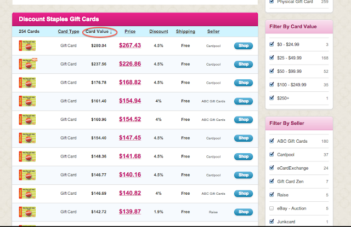
Task: Open the $176.78 gift card thumbnail
Action: pyautogui.click(x=27, y=83)
